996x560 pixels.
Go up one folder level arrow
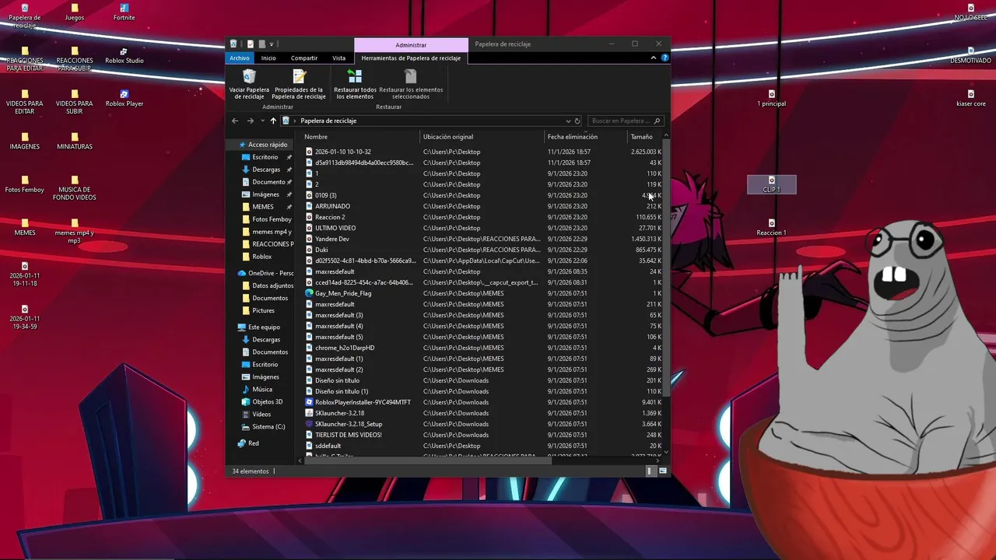tap(273, 121)
